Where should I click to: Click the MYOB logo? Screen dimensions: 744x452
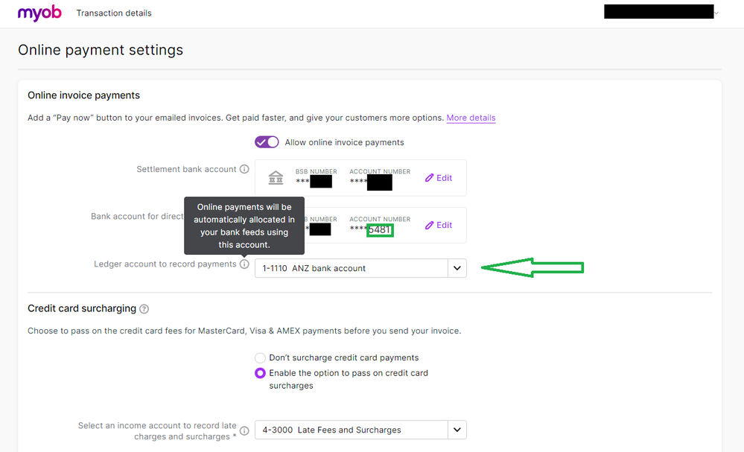click(39, 13)
